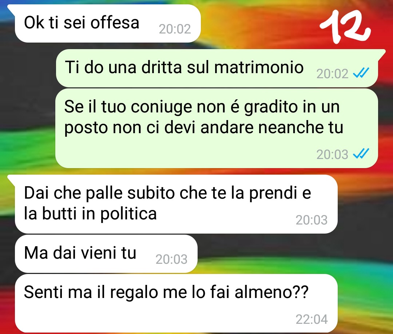
Task: Tap the 20:02 time on the matrimonio message
Action: tap(332, 73)
